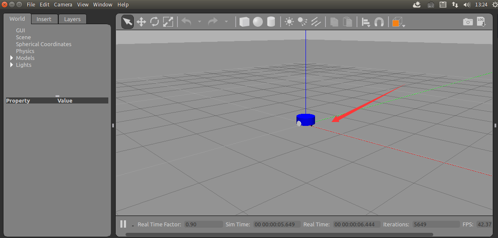
Task: Open the keyboard input indicator
Action: 431,4
